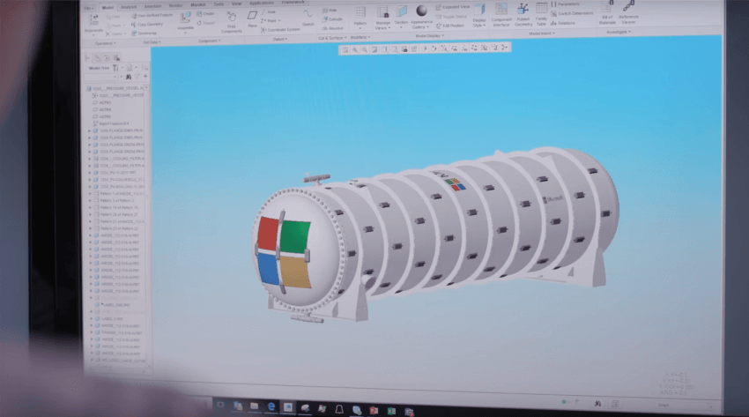Create a datum Plane
Image resolution: width=749 pixels, height=417 pixels.
click(x=252, y=19)
